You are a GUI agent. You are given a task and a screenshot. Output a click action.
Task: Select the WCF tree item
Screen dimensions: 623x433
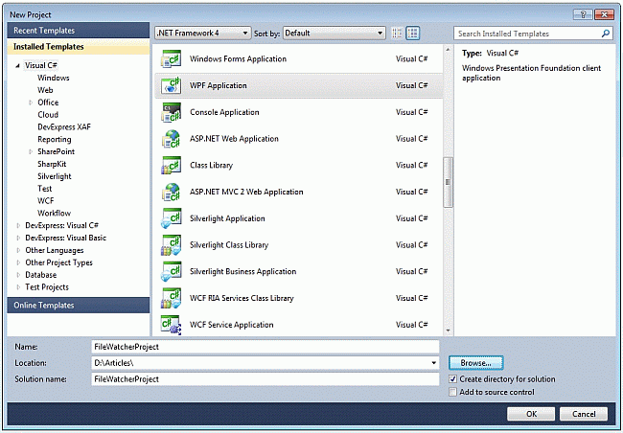(45, 201)
